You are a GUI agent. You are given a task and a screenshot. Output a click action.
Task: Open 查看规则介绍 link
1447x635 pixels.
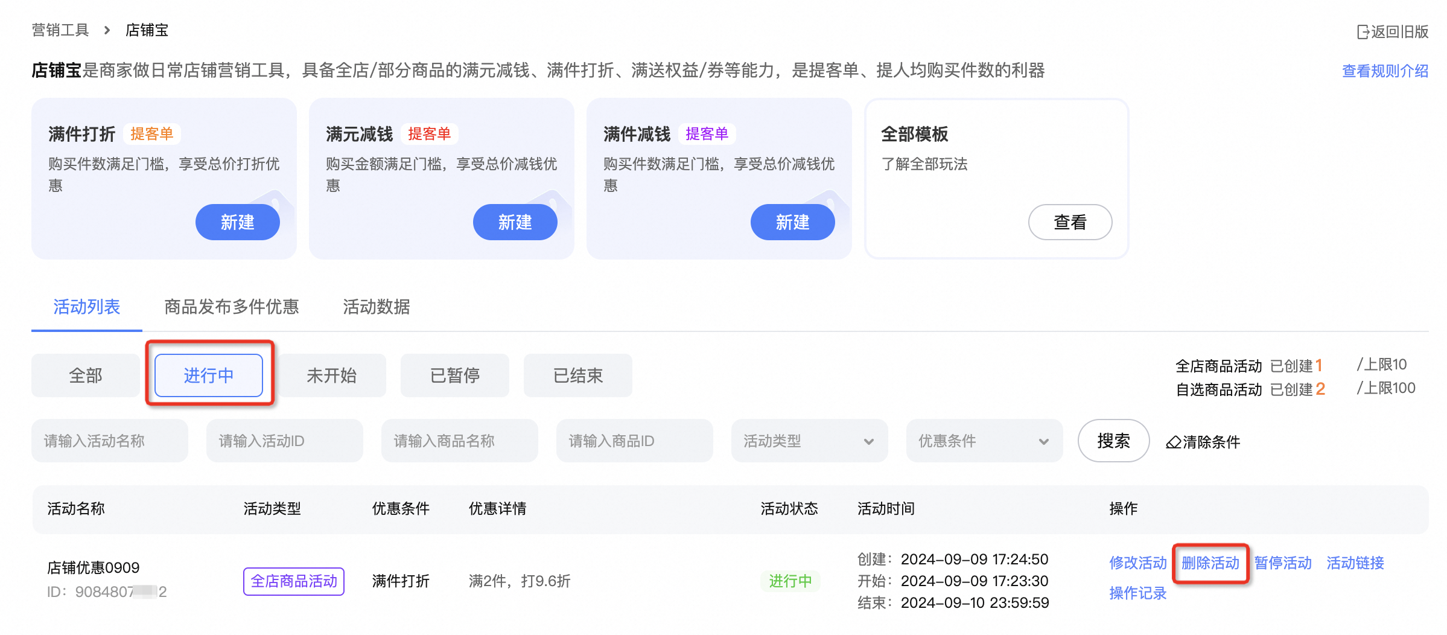click(1385, 71)
